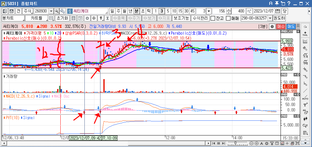Screen dimensions: 312x147
Task: Increase the 156 count with up stepper
Action: tap(229, 10)
